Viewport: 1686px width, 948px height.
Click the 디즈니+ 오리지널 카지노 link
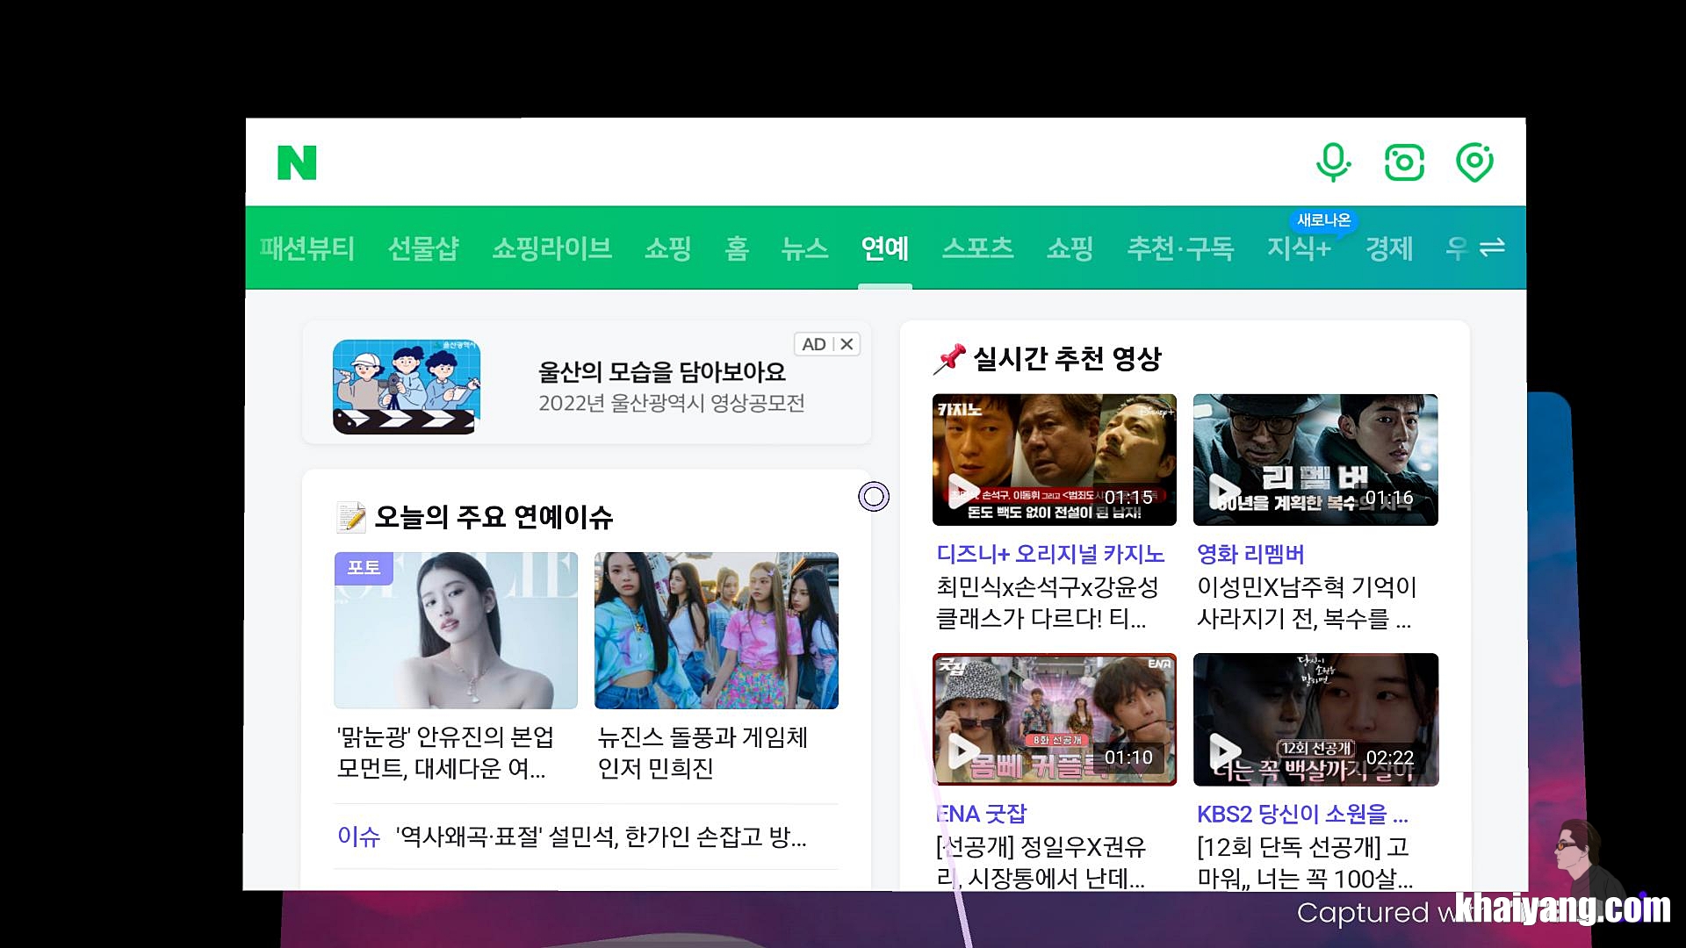1050,554
